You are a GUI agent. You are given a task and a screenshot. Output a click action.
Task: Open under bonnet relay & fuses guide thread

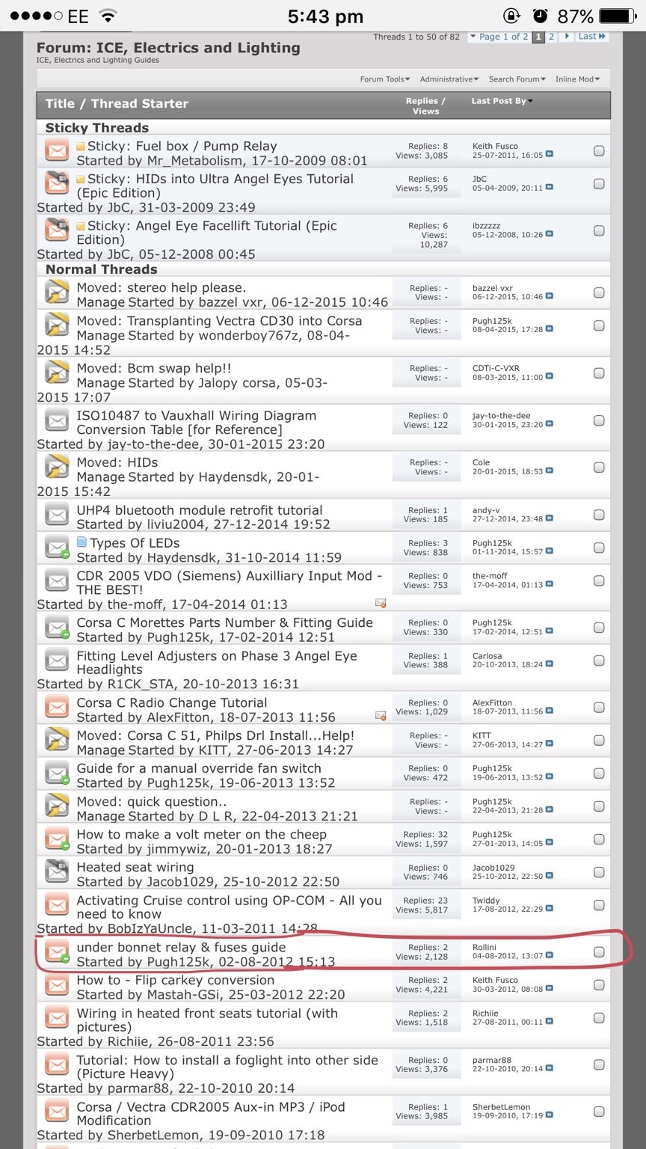(181, 947)
